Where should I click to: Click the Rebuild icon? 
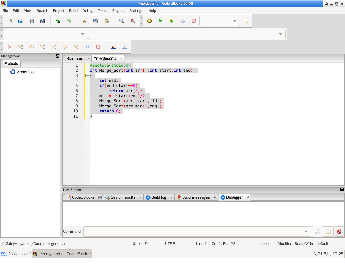coord(183,21)
